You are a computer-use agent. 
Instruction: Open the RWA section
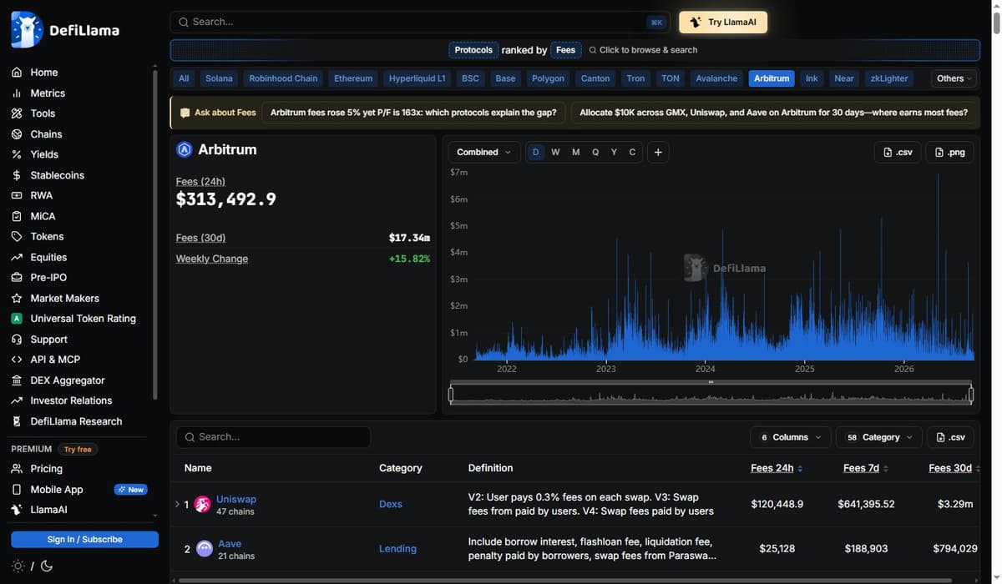[x=41, y=195]
